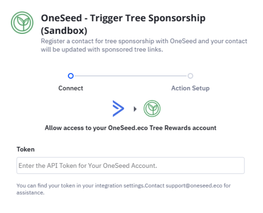Click the 'OneSeed - Trigger Tree Sponsorship' heading
Screen dimensions: 263x213
click(123, 18)
